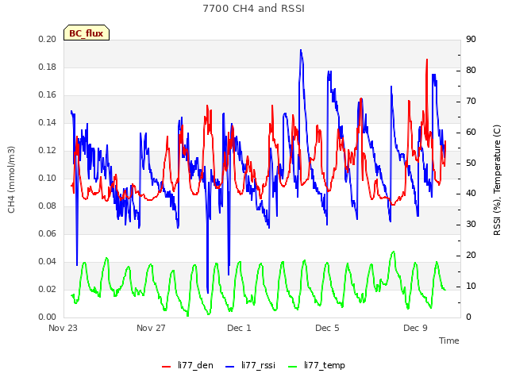Image resolution: width=508 pixels, height=381 pixels.
Task: Click the 'Time' x-axis title
Action: pos(449,341)
